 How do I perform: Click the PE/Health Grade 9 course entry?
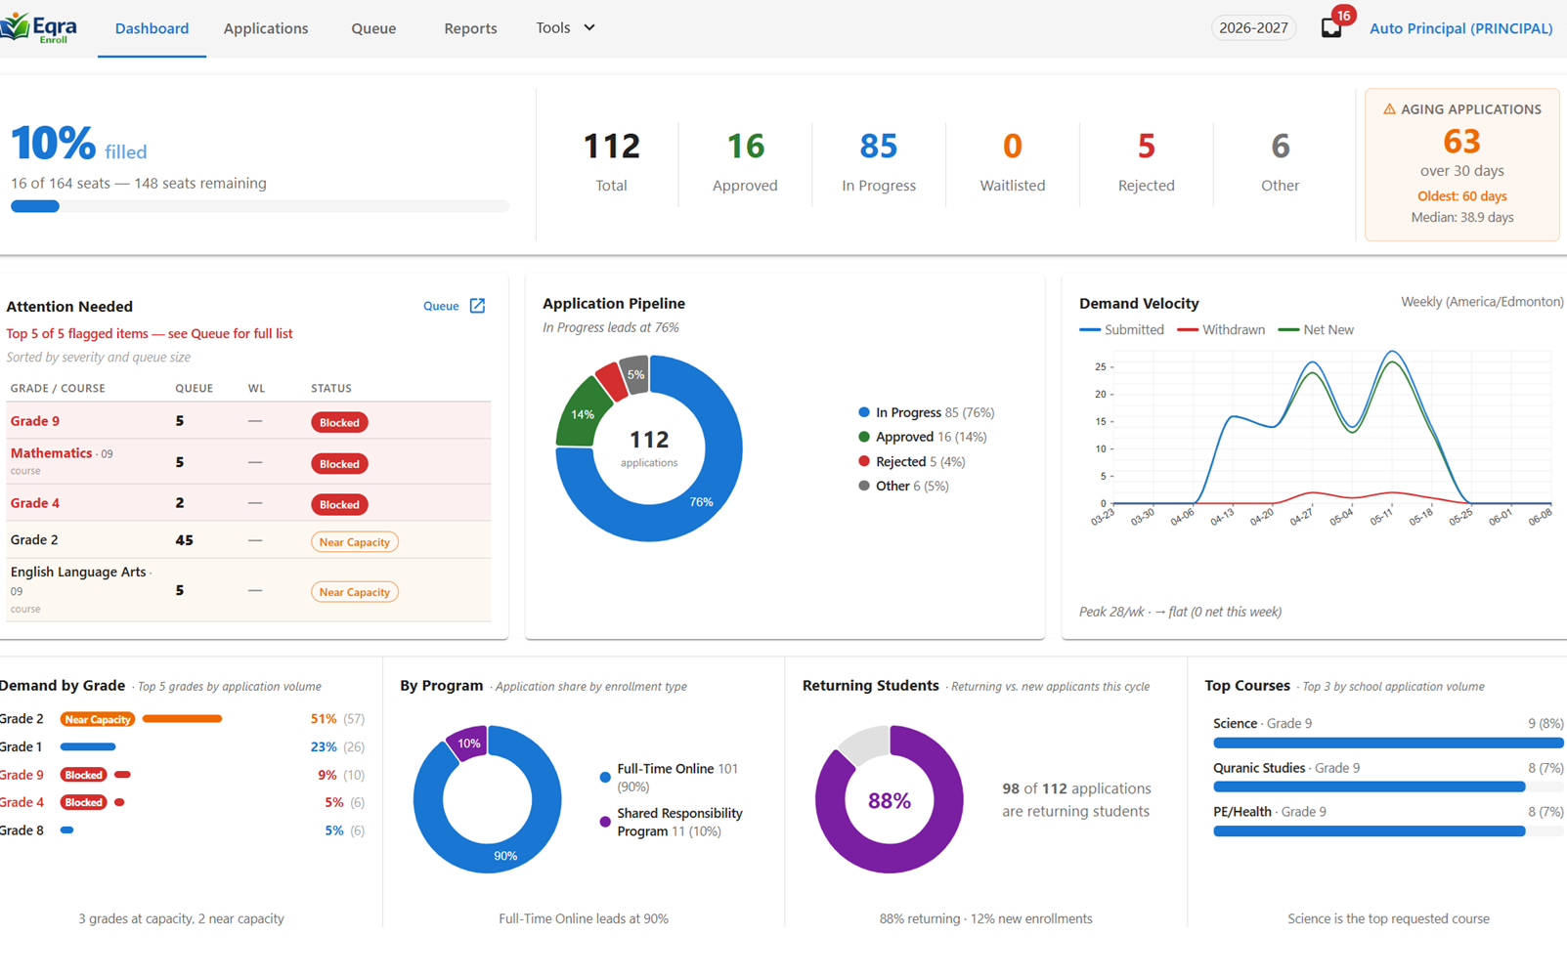click(x=1388, y=821)
